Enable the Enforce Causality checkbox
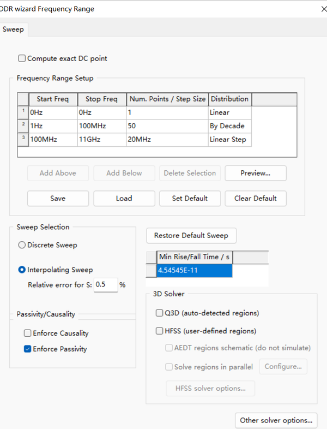327x429 pixels. 28,333
